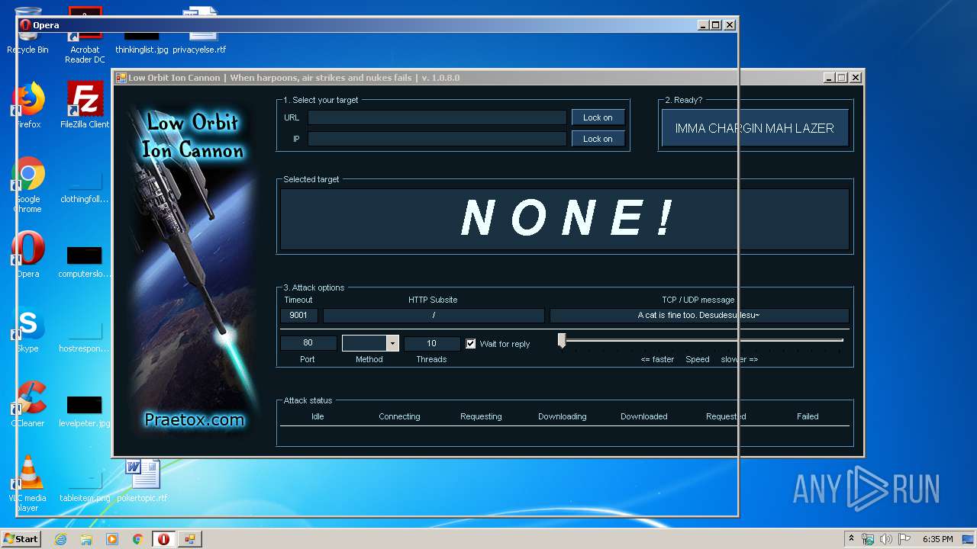This screenshot has width=977, height=549.
Task: Click the Connecting status column label
Action: click(399, 416)
